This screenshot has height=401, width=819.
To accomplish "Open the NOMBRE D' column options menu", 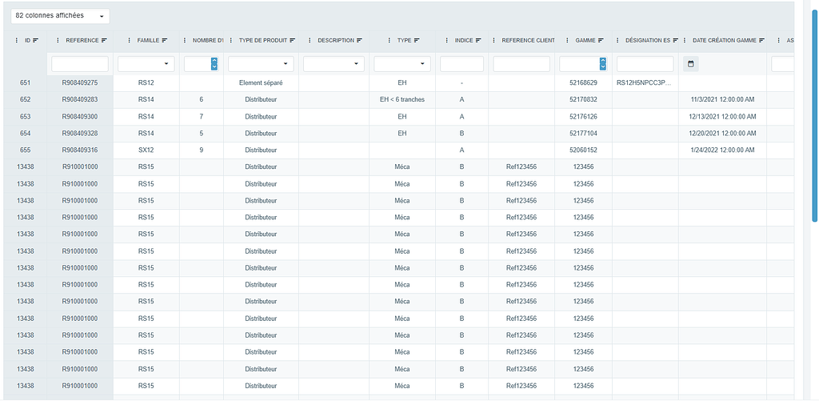I will (x=186, y=40).
